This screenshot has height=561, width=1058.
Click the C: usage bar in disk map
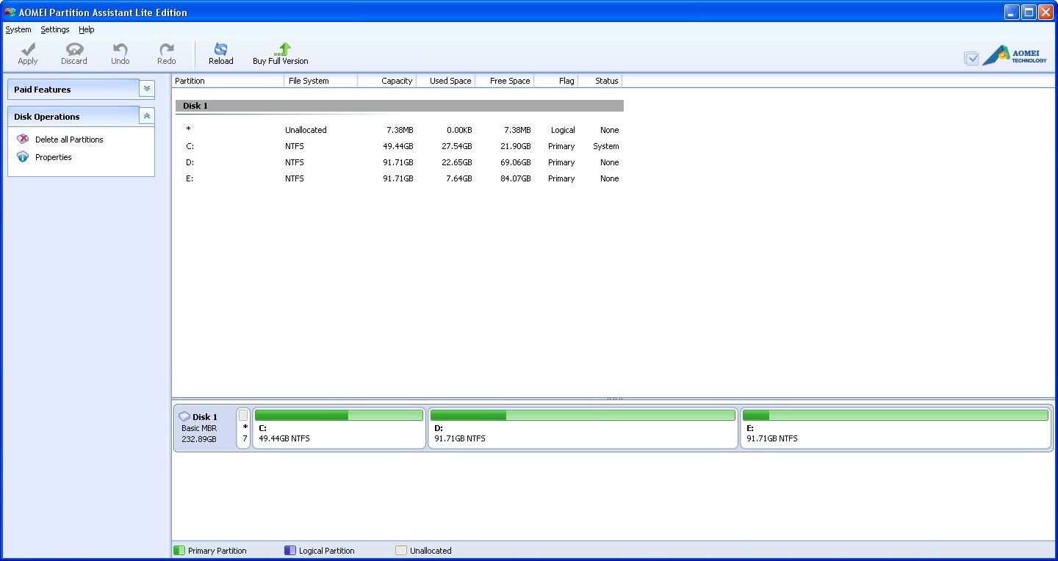339,416
